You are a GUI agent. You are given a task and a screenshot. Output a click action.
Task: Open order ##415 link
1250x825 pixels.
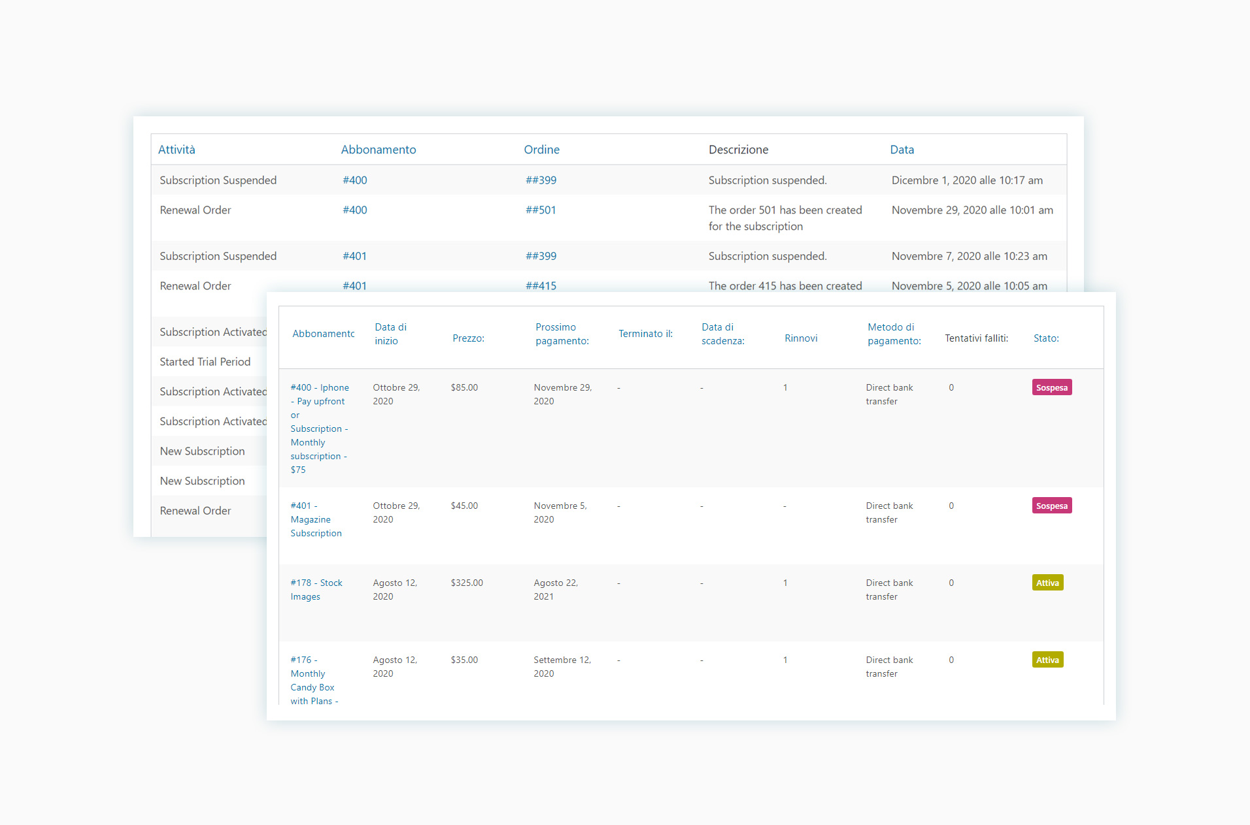(x=541, y=286)
